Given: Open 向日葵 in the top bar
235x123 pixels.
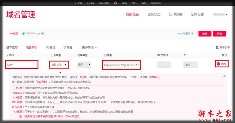Looking at the screenshot, I should point(91,3).
